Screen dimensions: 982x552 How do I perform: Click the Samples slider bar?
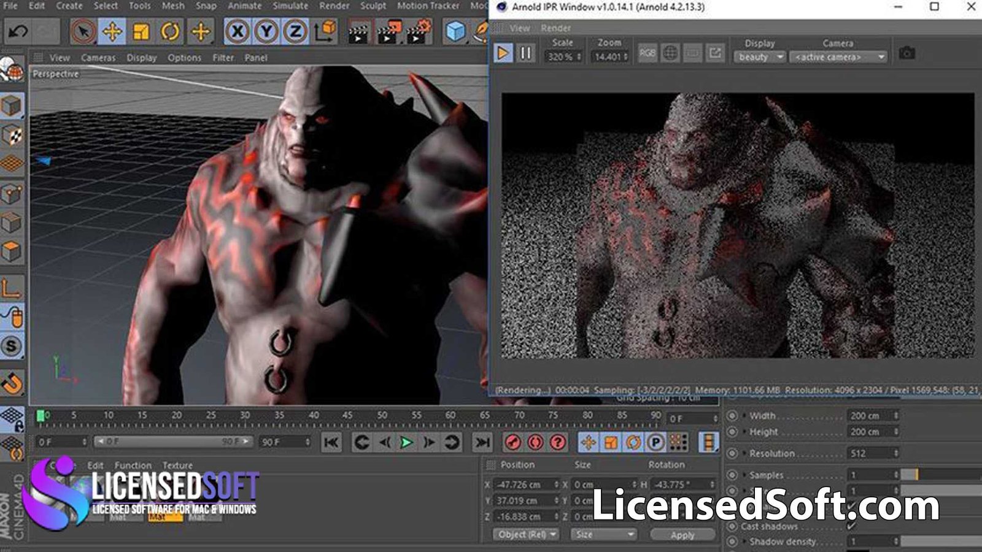(x=941, y=475)
